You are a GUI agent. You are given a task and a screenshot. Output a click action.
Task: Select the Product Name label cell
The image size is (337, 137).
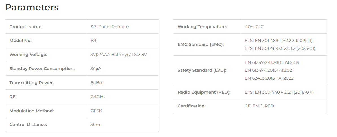(45, 26)
